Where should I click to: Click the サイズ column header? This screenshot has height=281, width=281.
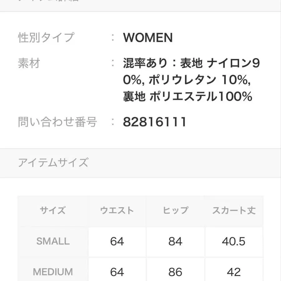pyautogui.click(x=53, y=211)
